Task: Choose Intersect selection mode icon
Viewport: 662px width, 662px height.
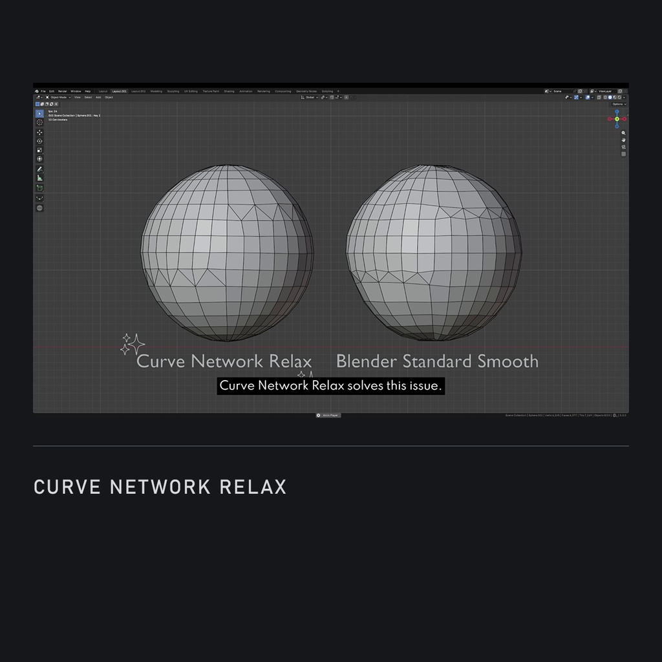Action: tap(56, 104)
